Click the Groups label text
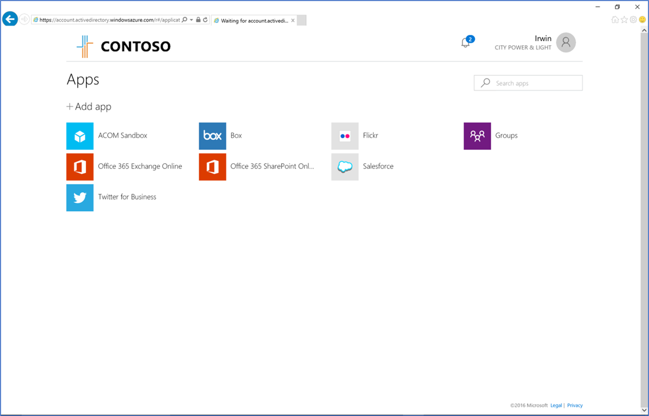 point(506,136)
